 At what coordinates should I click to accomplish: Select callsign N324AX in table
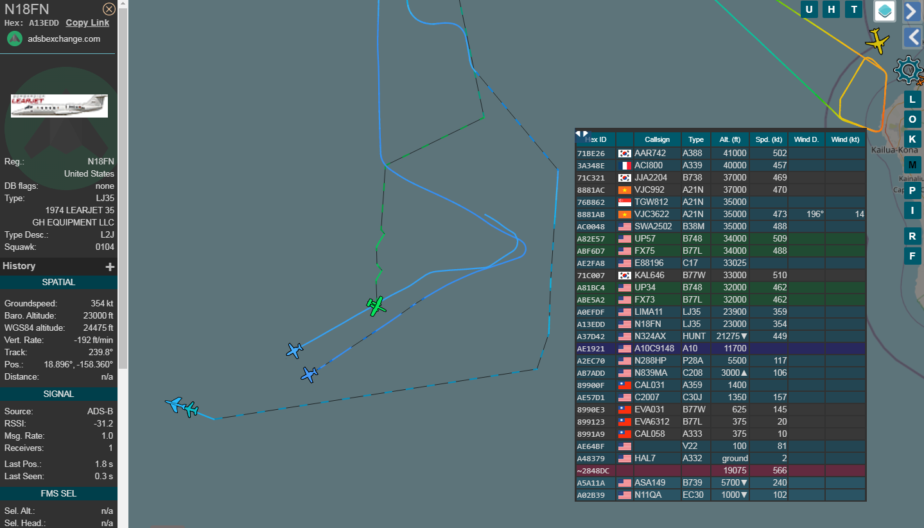pyautogui.click(x=650, y=337)
